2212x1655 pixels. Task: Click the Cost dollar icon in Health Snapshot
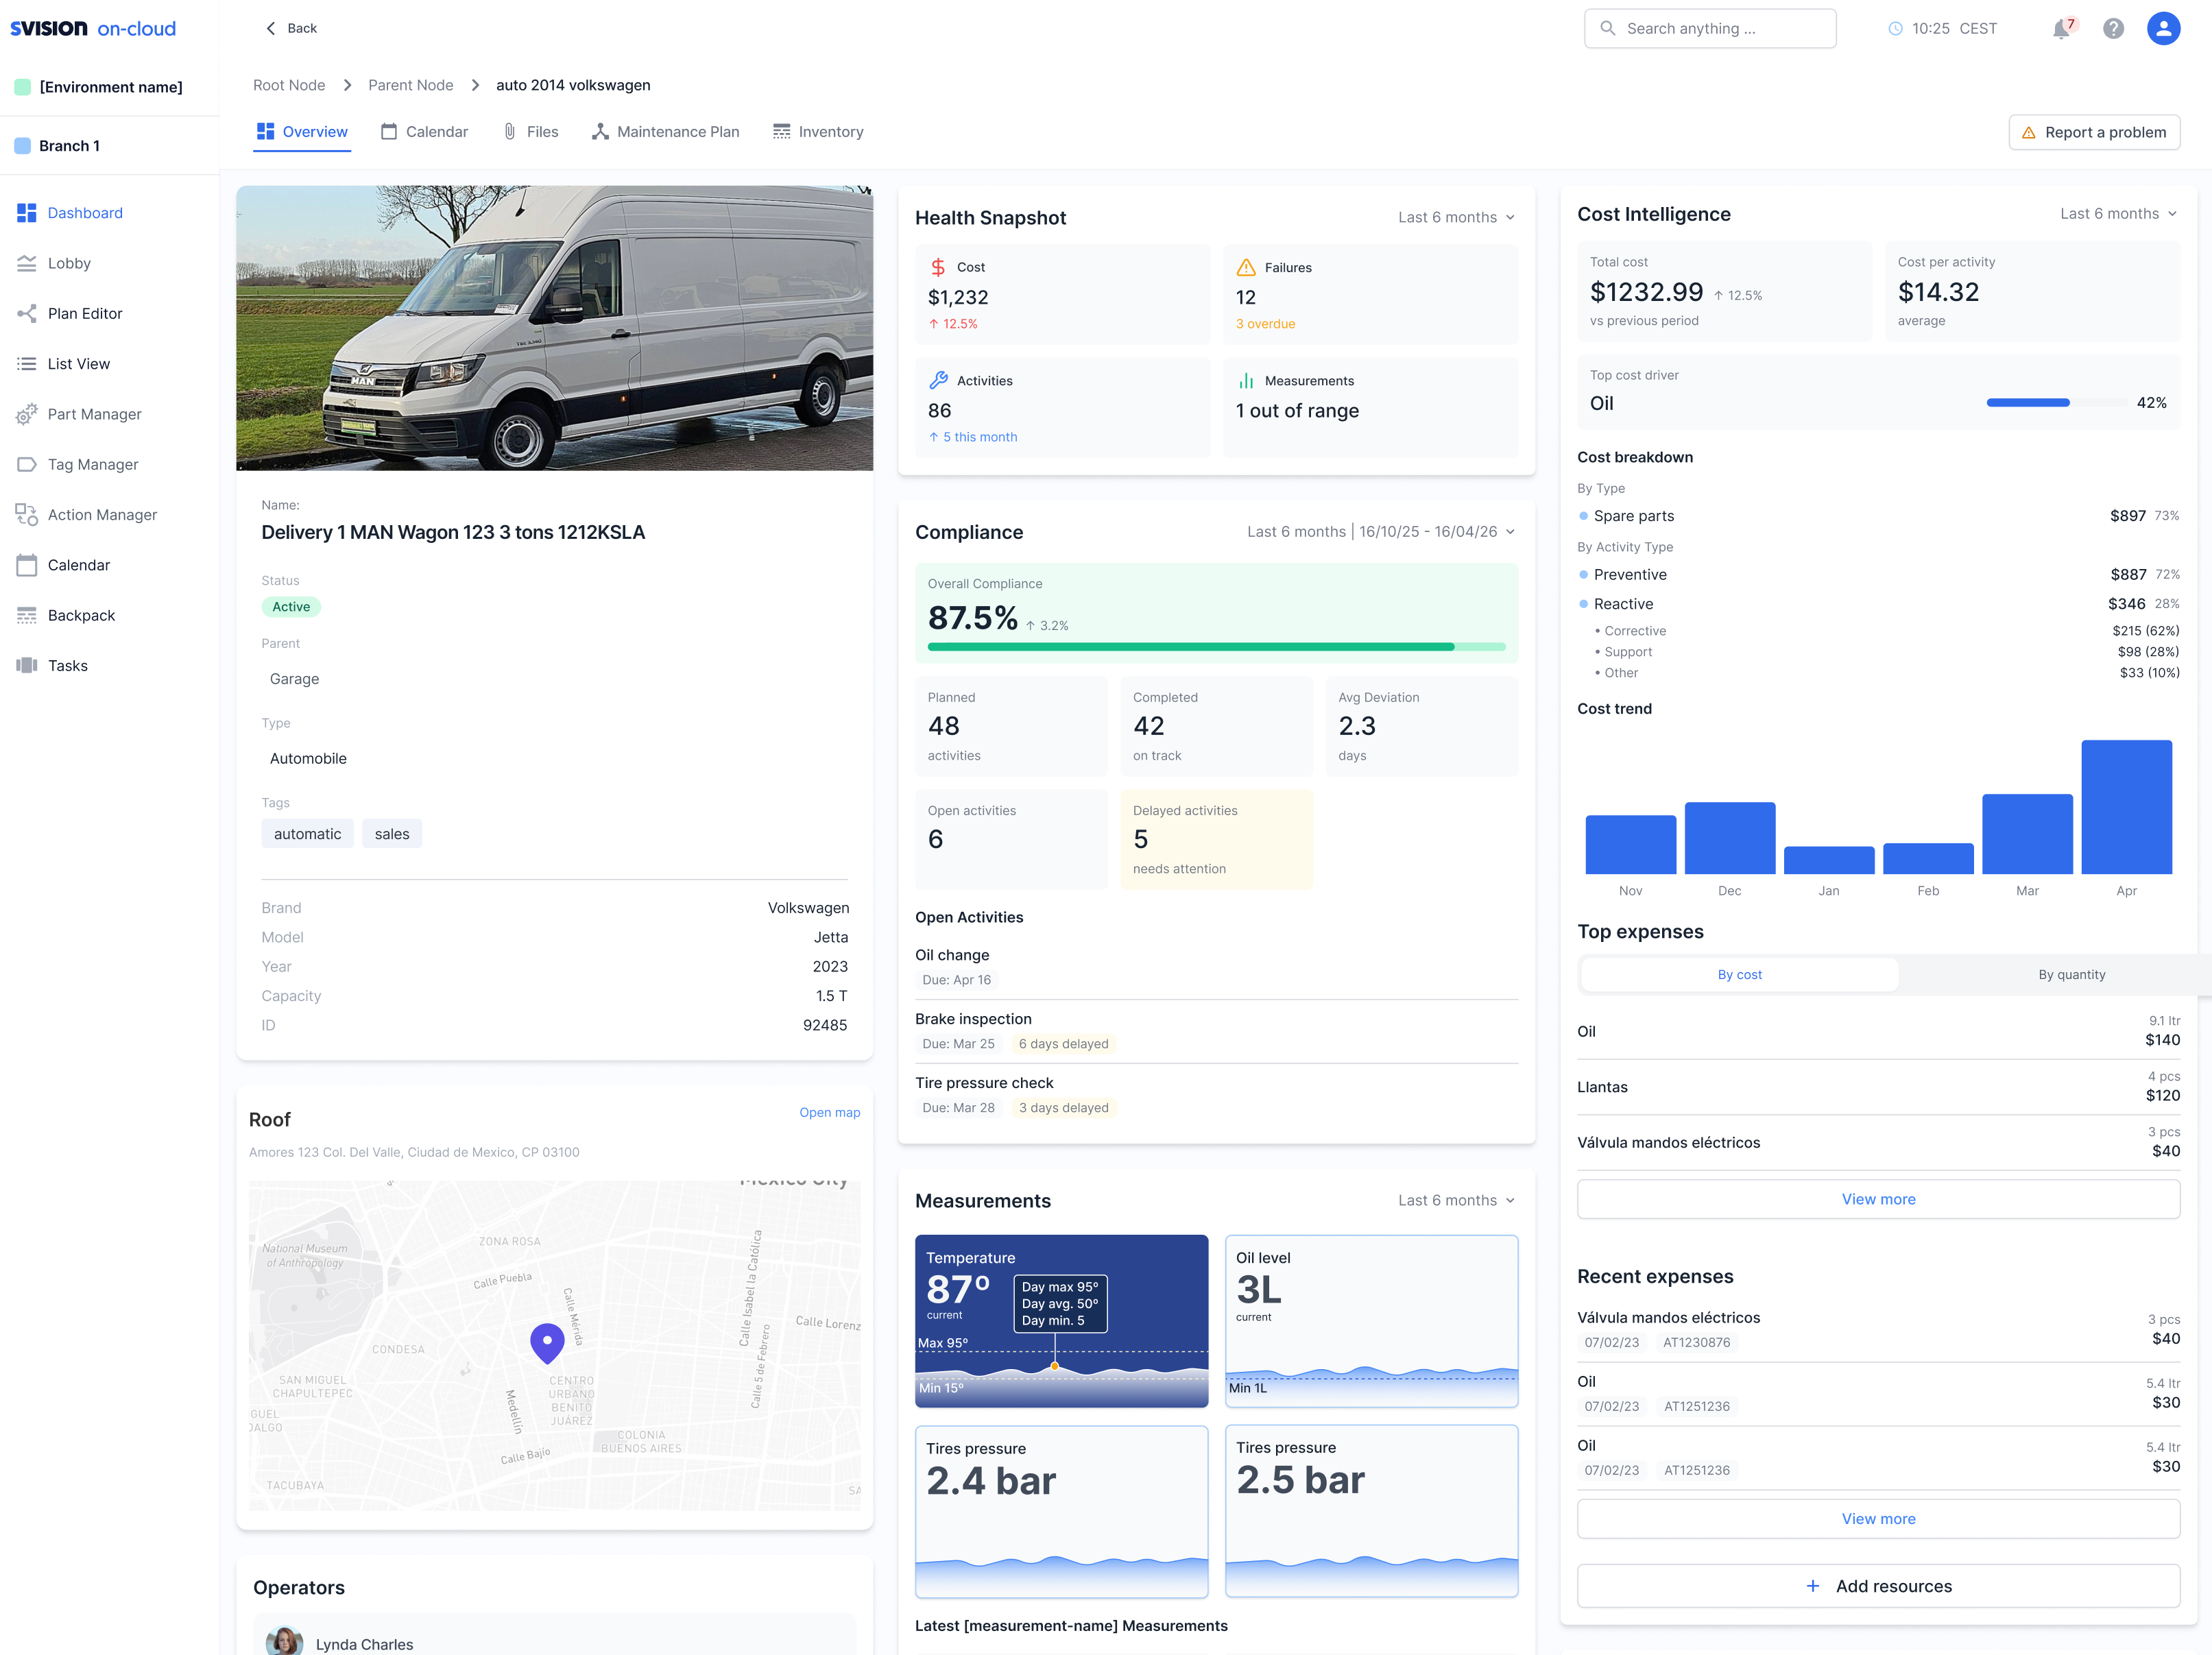[x=938, y=267]
